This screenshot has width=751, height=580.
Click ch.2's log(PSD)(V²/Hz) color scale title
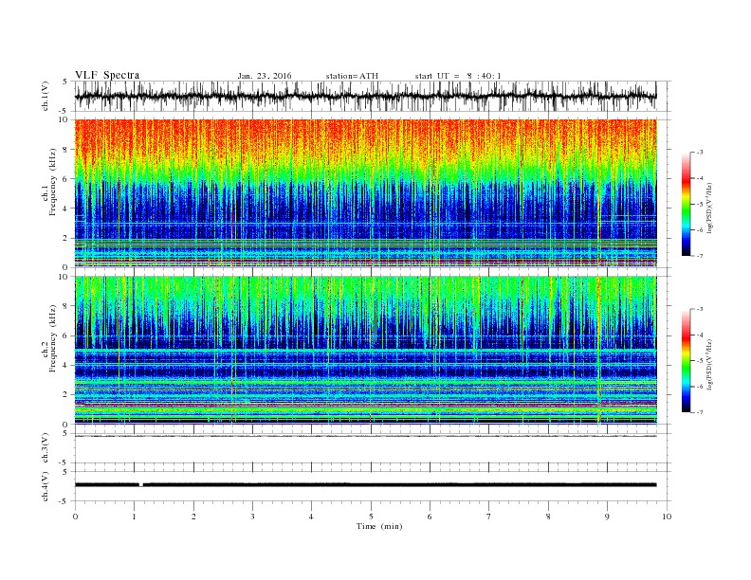[710, 364]
